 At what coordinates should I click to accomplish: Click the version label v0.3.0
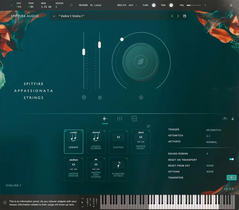click(229, 189)
